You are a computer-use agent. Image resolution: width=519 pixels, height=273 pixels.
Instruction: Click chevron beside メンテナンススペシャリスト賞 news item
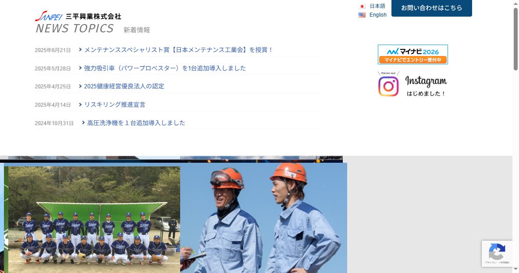[x=80, y=49]
